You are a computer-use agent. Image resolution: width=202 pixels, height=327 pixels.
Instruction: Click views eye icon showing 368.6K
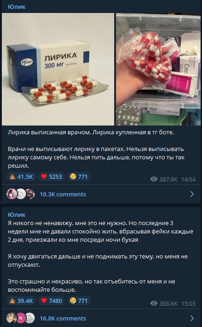[154, 303]
